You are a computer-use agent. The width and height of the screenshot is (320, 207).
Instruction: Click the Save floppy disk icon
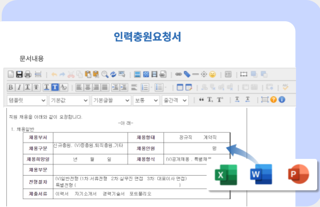[x=19, y=74]
